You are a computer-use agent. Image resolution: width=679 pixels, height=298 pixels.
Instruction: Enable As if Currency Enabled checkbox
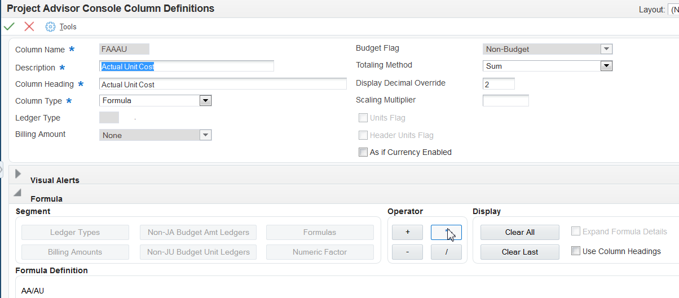click(363, 152)
